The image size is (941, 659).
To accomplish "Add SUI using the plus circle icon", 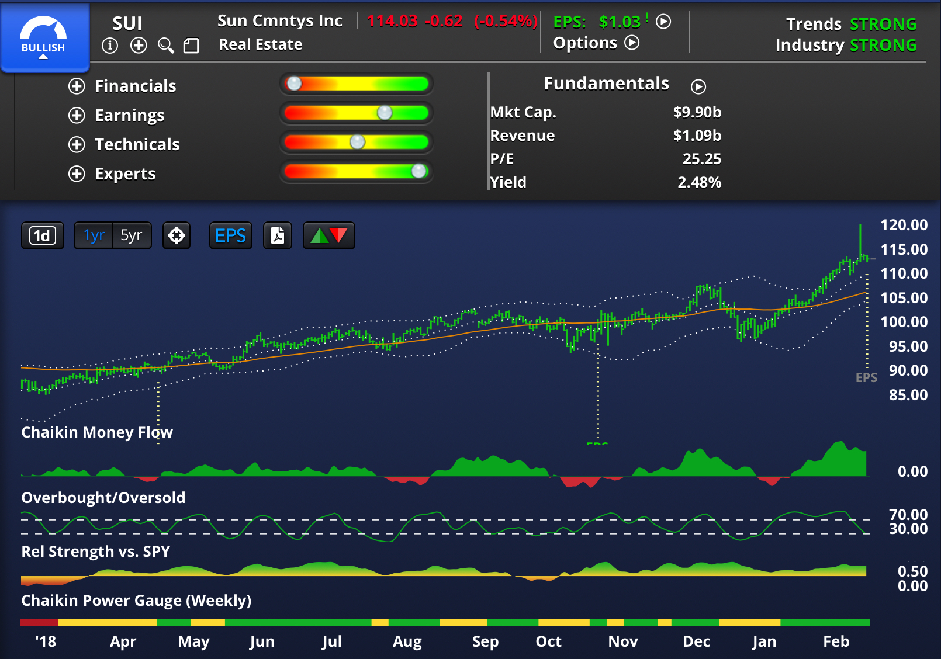I will (x=139, y=46).
